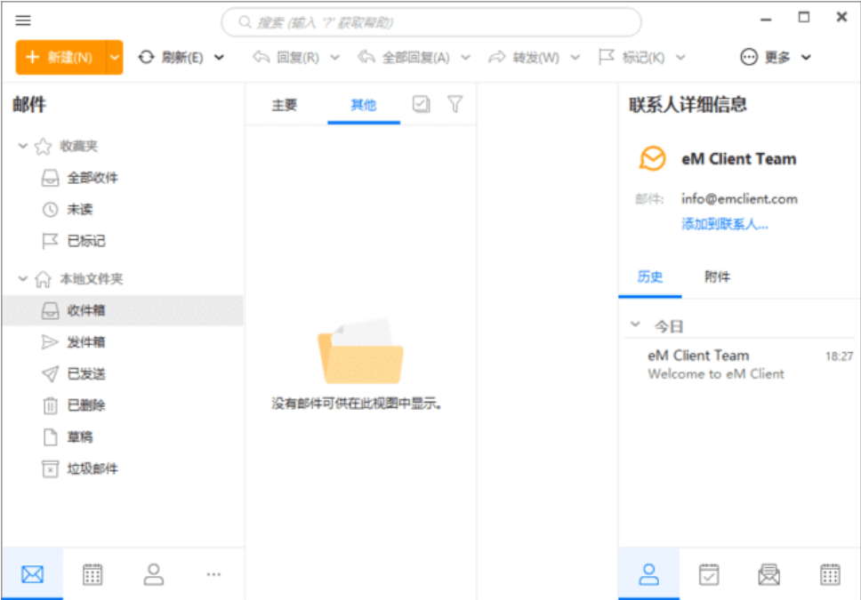Switch to the Calendar view icon
Image resolution: width=861 pixels, height=600 pixels.
(93, 574)
